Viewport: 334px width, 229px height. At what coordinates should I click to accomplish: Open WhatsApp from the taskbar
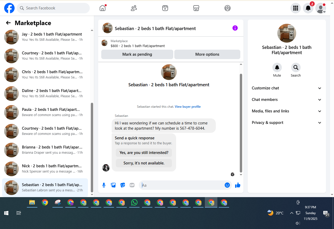[134, 203]
